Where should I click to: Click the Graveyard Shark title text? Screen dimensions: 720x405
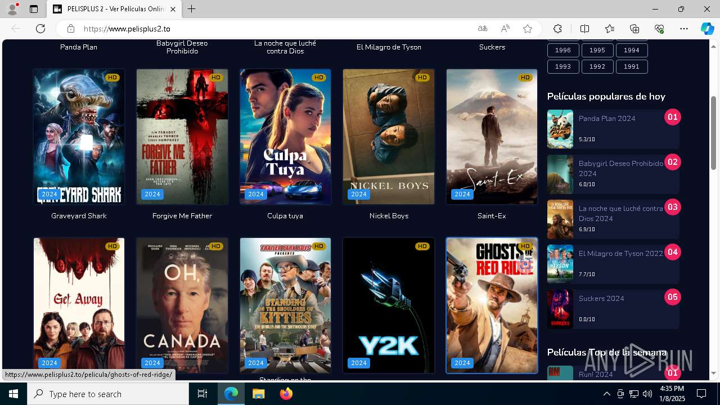coord(79,216)
